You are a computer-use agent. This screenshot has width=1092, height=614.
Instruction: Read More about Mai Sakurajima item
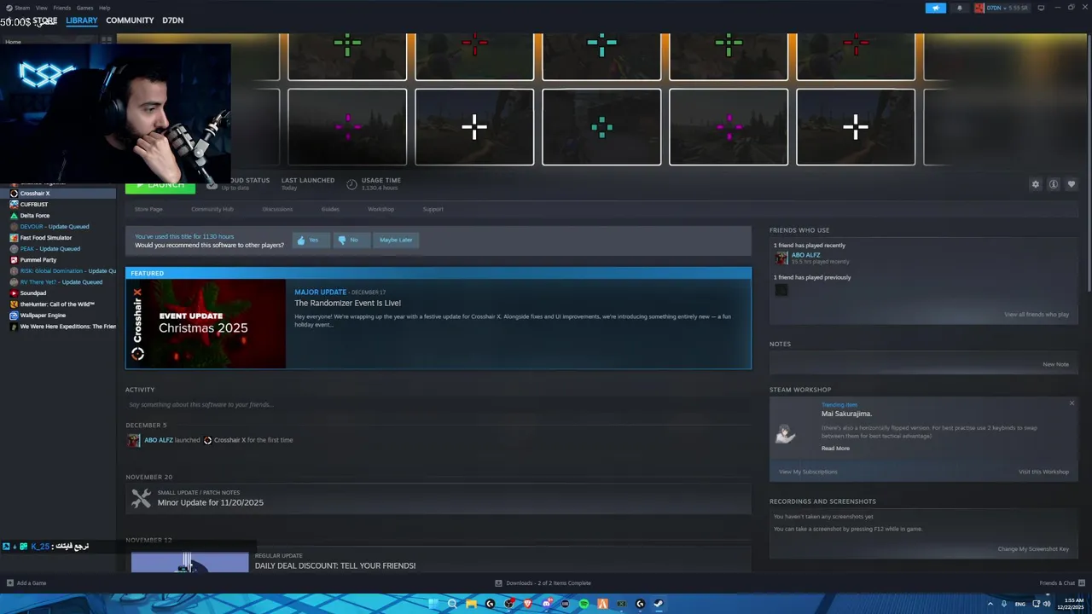click(x=835, y=449)
